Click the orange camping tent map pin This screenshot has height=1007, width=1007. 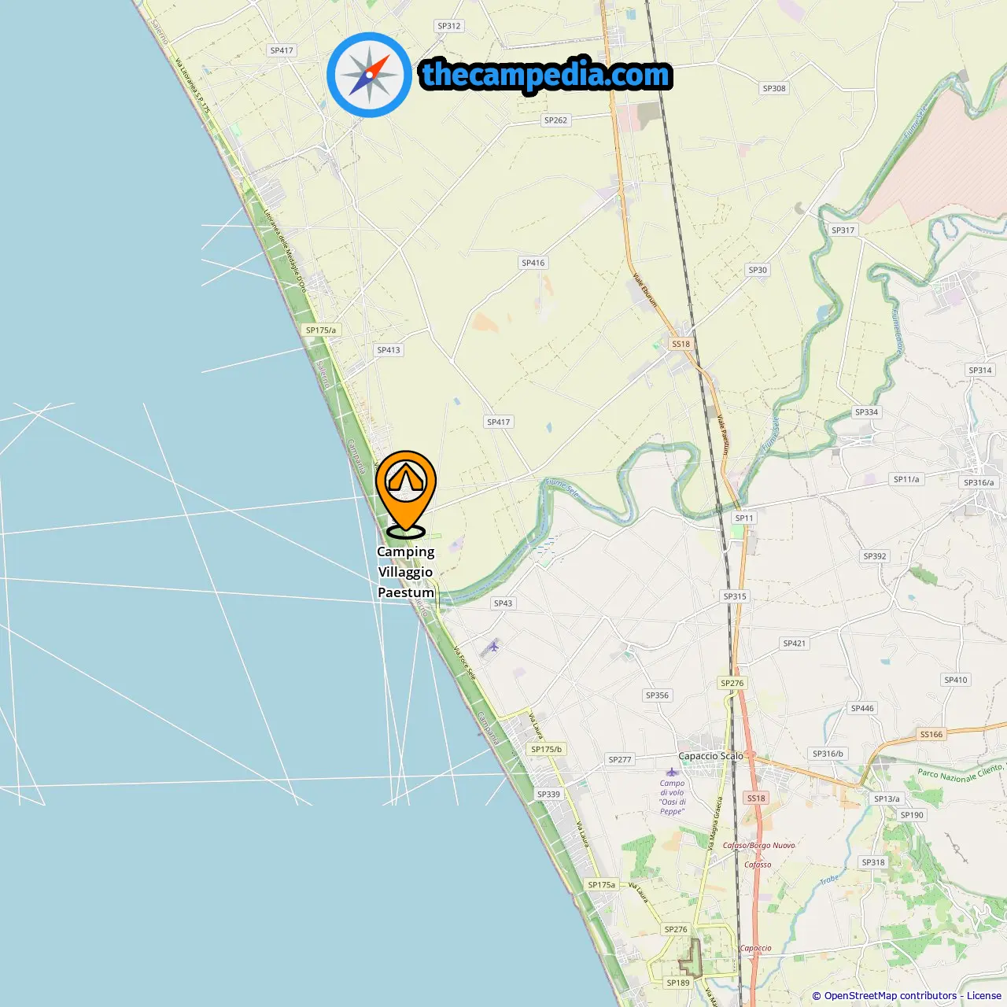click(x=405, y=494)
